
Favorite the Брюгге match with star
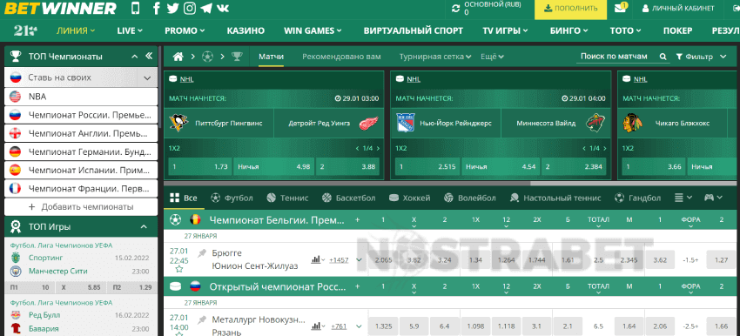click(x=179, y=270)
